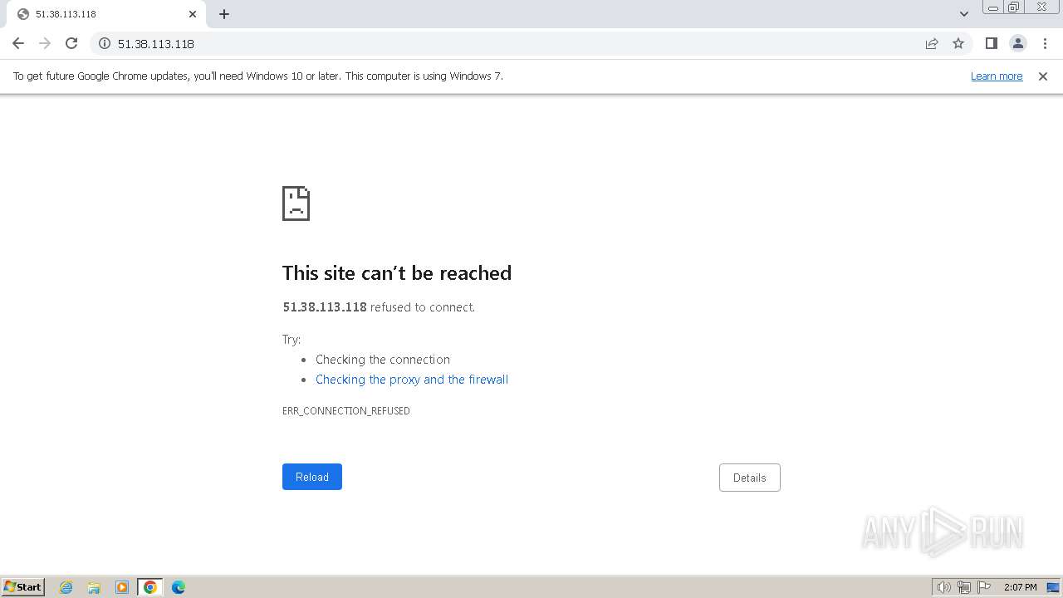
Task: Open the Learn more link
Action: [997, 76]
